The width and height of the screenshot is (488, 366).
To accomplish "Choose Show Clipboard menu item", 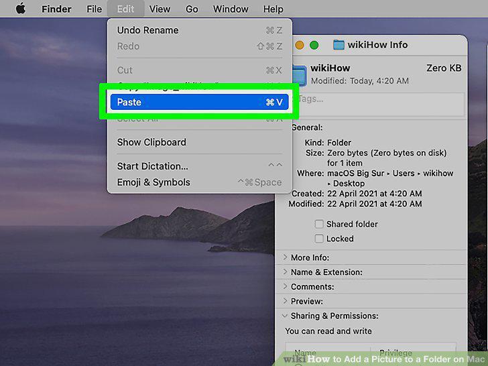I will [200, 142].
